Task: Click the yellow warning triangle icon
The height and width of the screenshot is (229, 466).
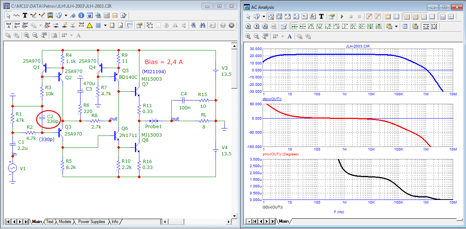Action: pyautogui.click(x=89, y=25)
